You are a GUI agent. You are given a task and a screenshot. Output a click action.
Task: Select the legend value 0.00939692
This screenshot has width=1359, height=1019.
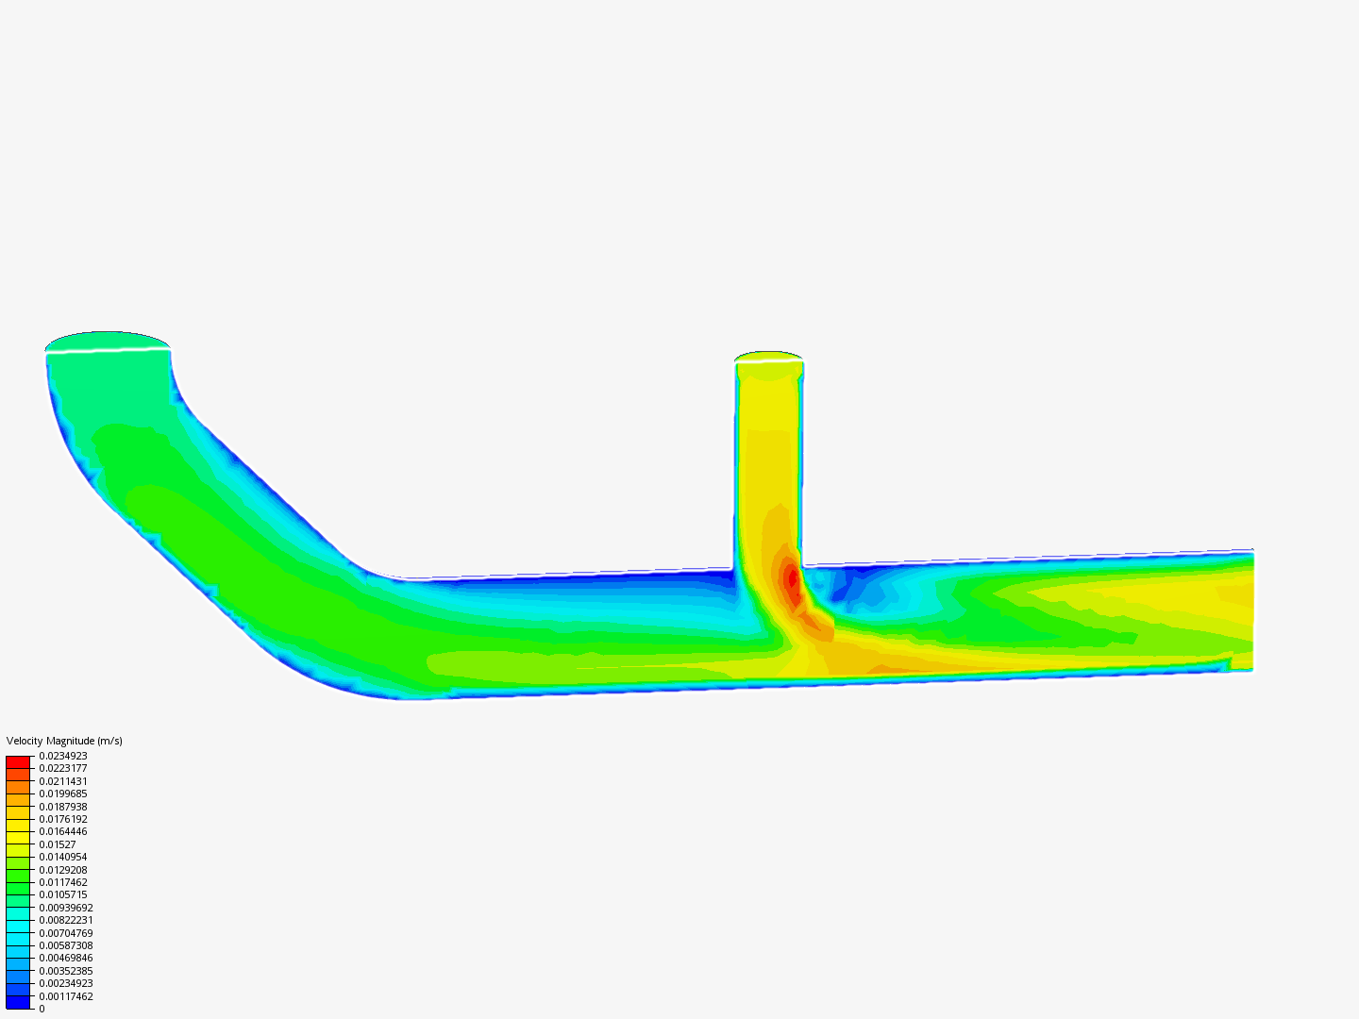[x=66, y=908]
